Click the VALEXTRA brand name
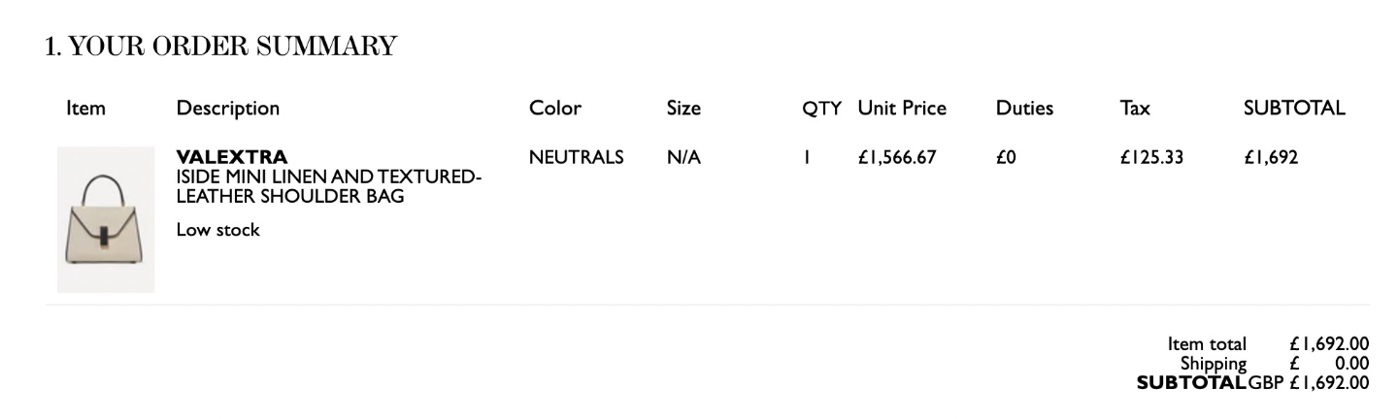 click(x=232, y=157)
